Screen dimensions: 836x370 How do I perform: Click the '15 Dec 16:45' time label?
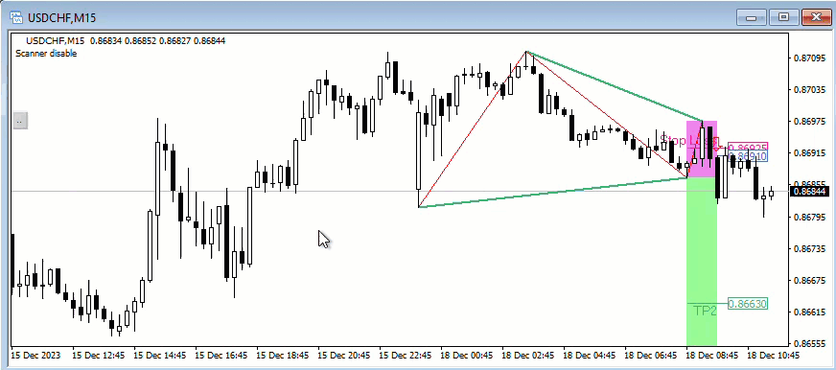tap(221, 355)
